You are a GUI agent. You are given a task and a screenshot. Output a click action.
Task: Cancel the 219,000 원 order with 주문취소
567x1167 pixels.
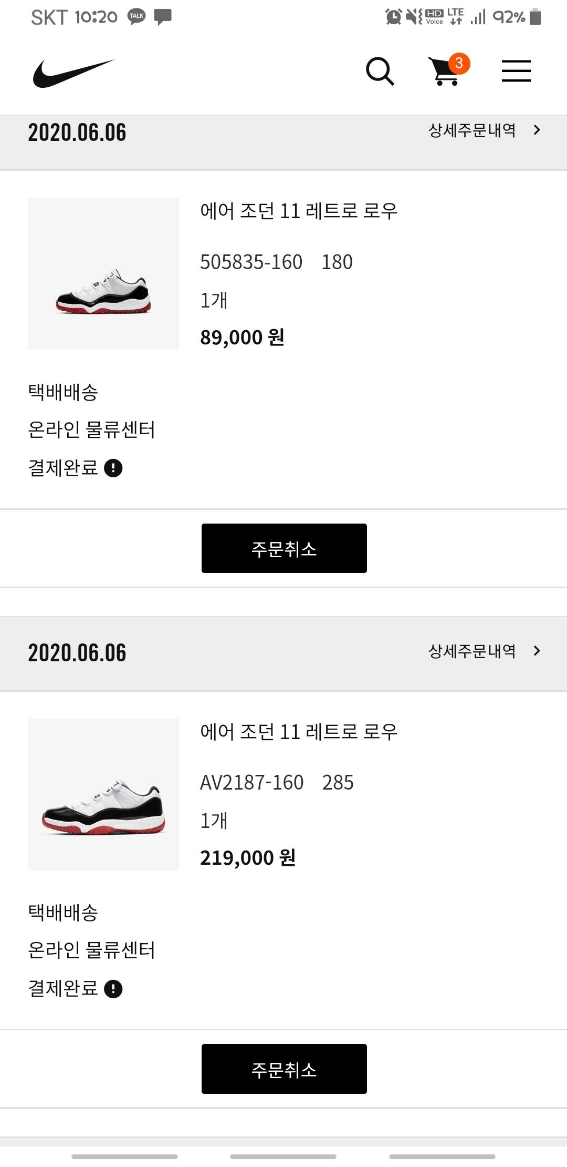click(x=284, y=1069)
